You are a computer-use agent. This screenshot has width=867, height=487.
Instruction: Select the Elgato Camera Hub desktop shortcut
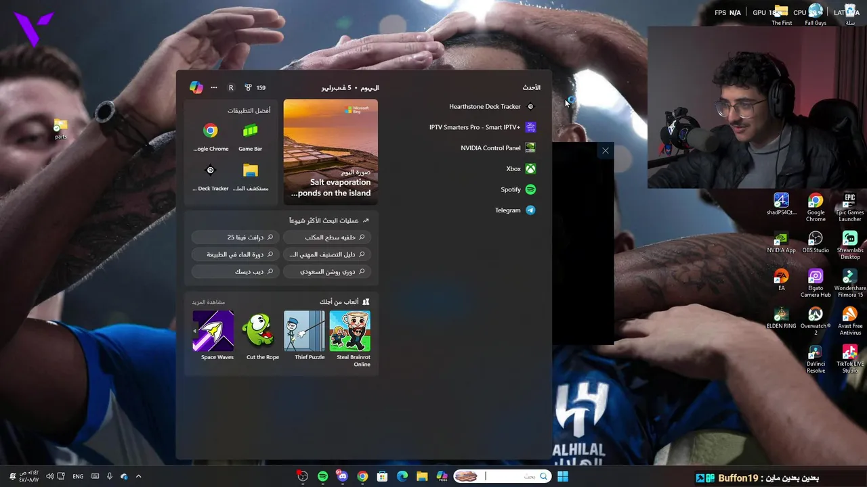816,283
